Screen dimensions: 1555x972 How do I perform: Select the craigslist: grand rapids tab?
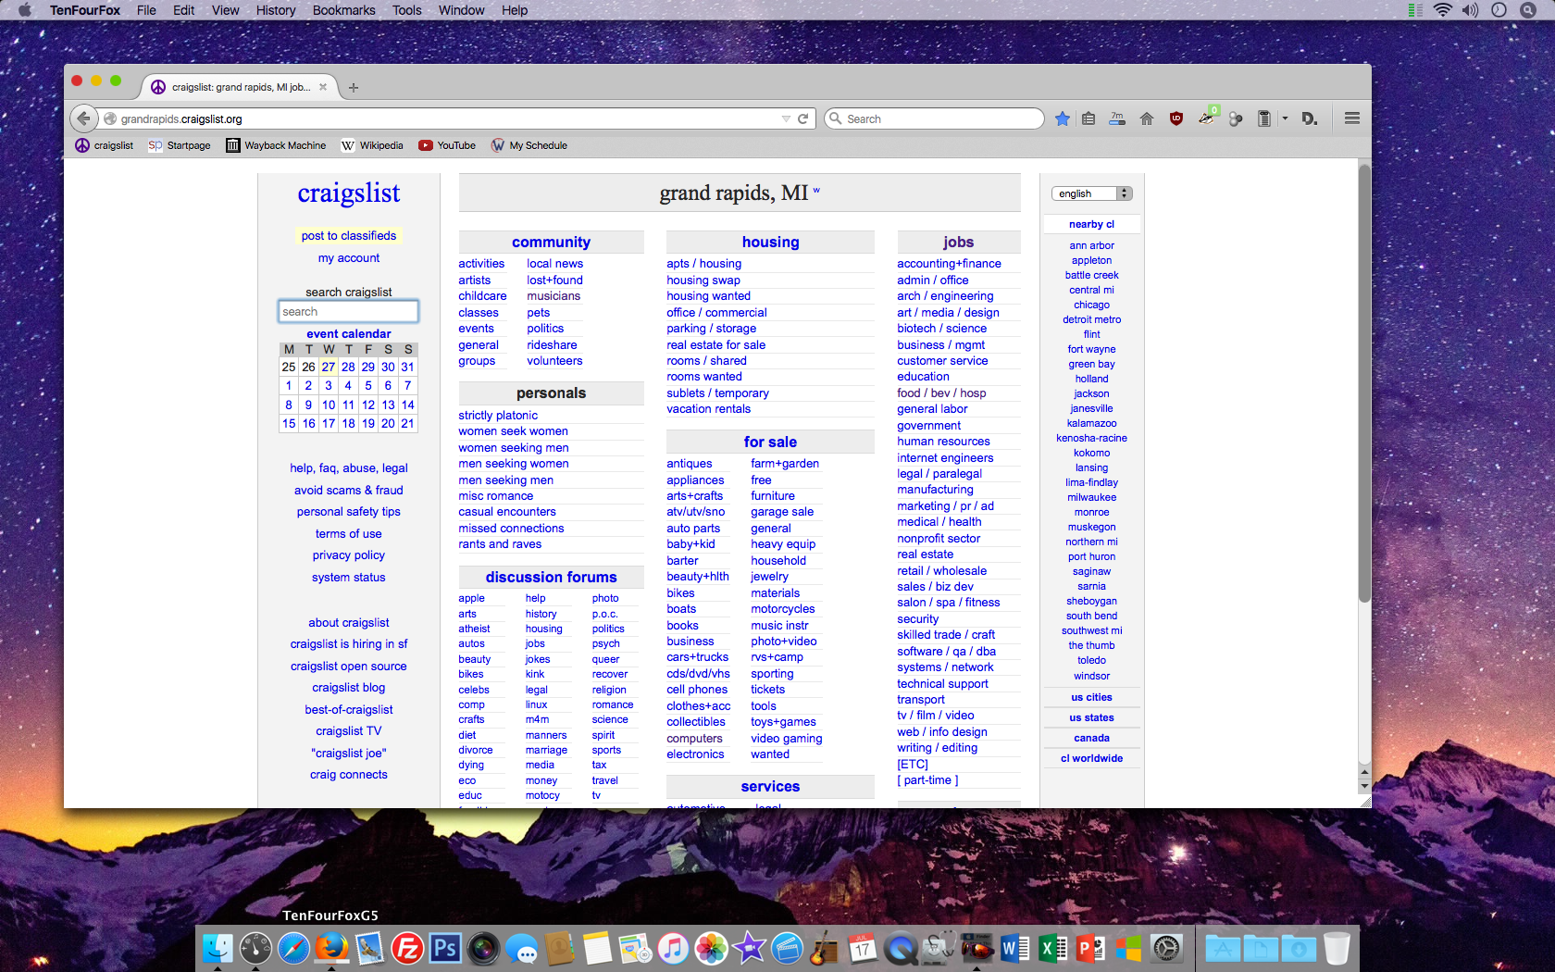click(x=240, y=87)
